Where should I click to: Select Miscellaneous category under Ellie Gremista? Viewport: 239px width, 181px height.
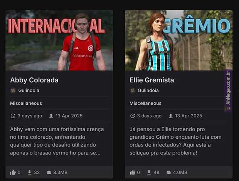click(145, 103)
